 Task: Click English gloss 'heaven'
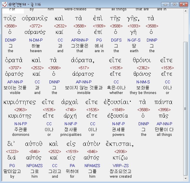click(x=36, y=51)
